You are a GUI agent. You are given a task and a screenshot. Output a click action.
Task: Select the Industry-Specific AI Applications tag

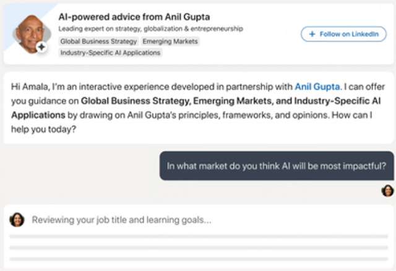[110, 53]
